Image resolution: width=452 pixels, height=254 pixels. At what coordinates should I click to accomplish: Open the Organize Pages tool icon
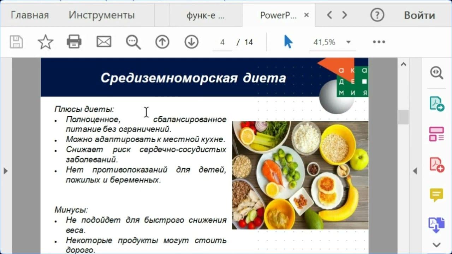click(437, 134)
